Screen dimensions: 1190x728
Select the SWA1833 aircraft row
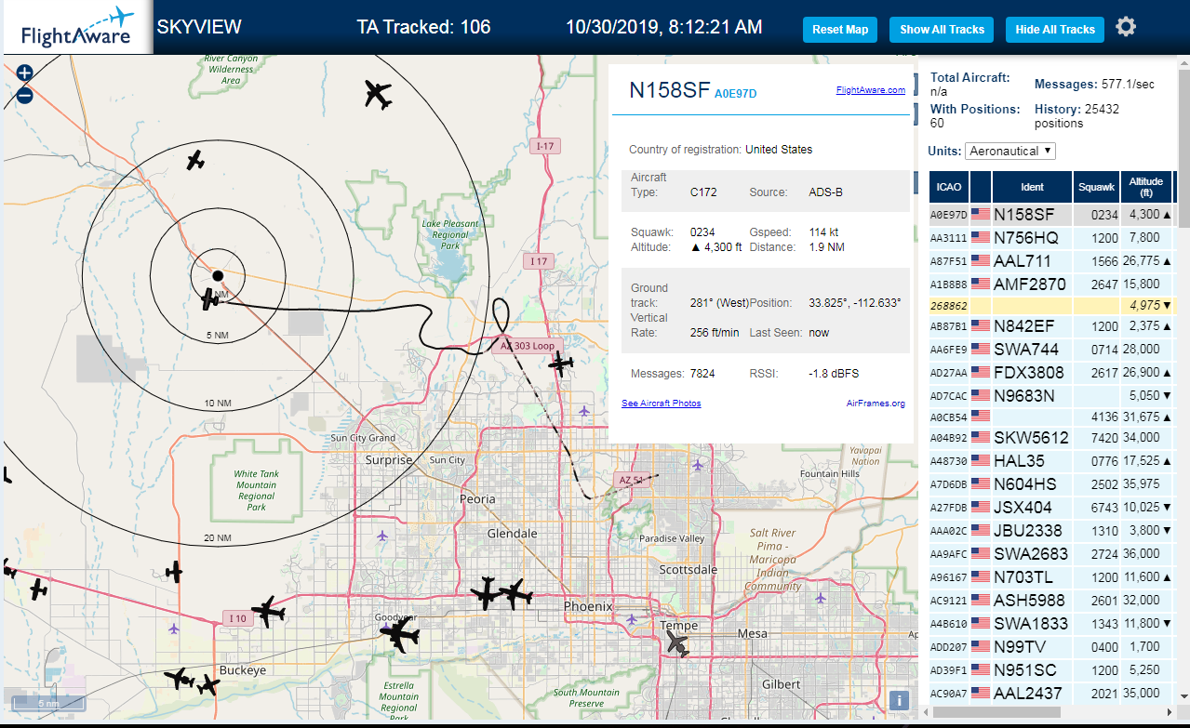click(x=1052, y=624)
